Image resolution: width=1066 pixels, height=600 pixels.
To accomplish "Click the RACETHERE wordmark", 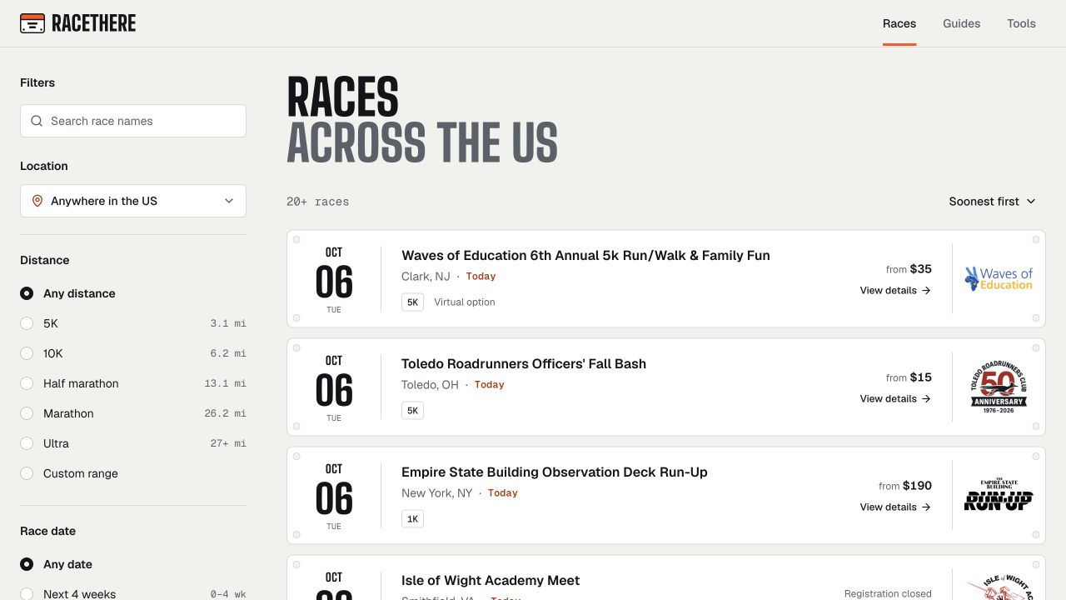I will point(94,23).
